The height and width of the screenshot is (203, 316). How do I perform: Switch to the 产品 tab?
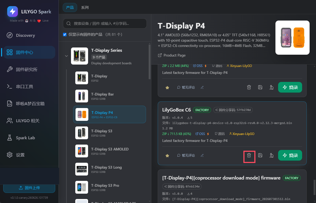pos(70,7)
